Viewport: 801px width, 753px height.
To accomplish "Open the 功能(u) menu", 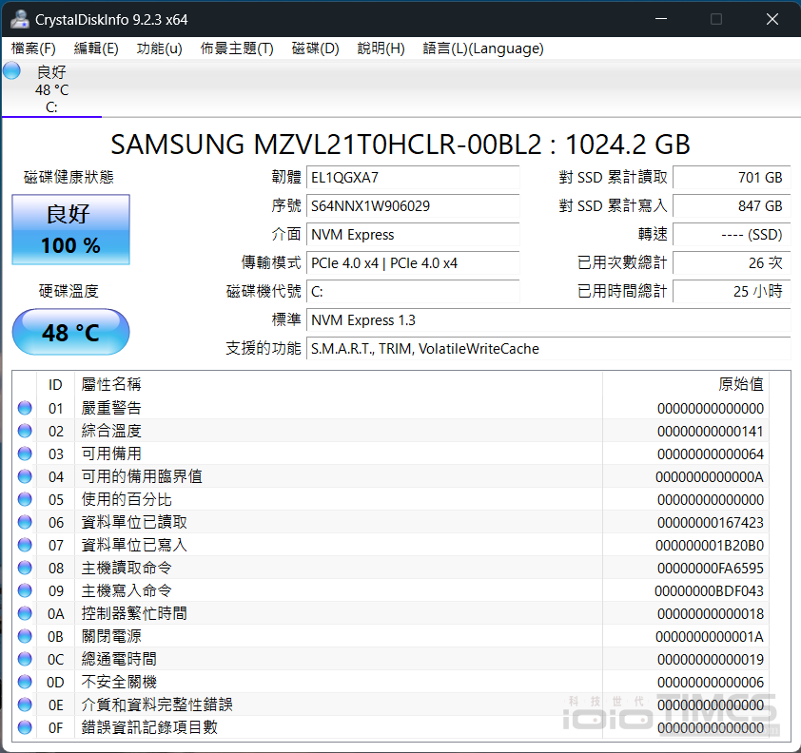I will [x=159, y=48].
